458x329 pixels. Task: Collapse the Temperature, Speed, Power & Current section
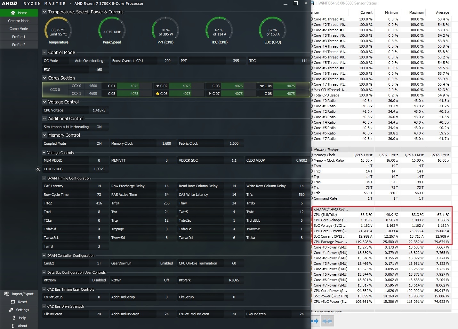point(44,12)
